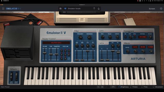Click the Apple menu in the macOS menu bar
This screenshot has height=92, width=164.
pos(2,1)
